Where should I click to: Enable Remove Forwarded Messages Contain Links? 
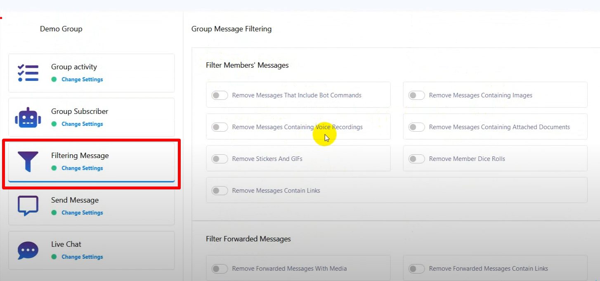(x=416, y=269)
